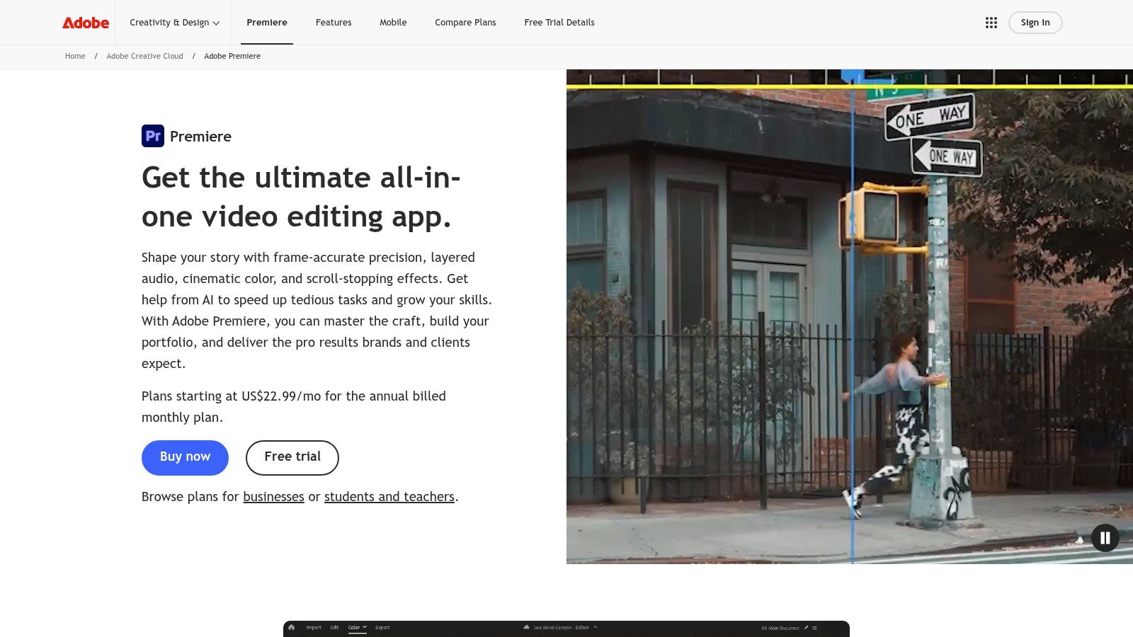Open the app switcher grid icon
This screenshot has width=1133, height=637.
(991, 23)
